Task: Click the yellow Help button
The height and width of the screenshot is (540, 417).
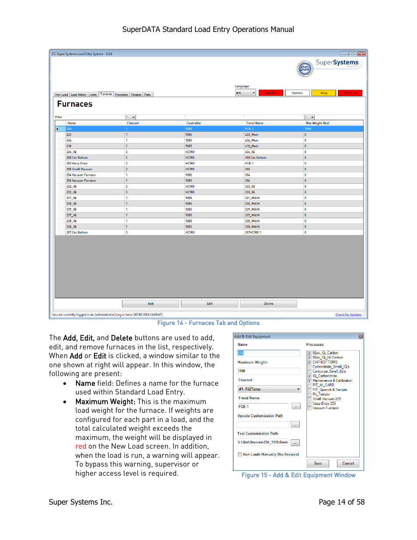Action: pyautogui.click(x=323, y=93)
